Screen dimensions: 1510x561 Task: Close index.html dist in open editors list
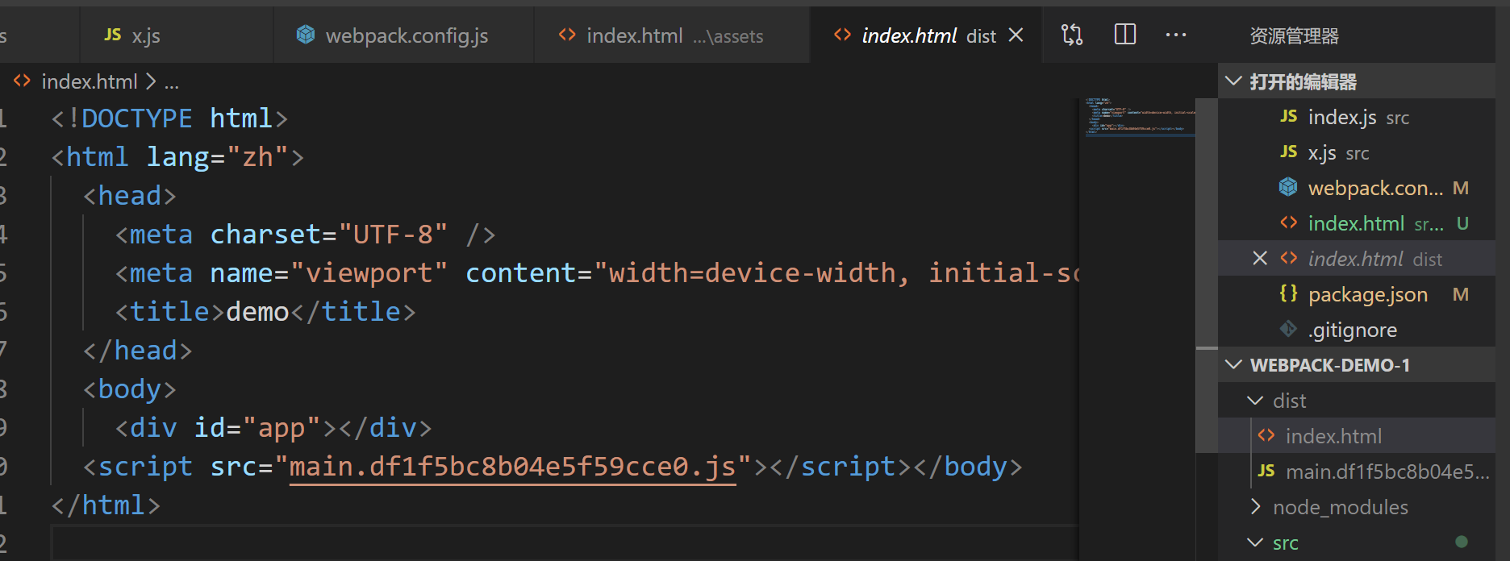[x=1260, y=259]
